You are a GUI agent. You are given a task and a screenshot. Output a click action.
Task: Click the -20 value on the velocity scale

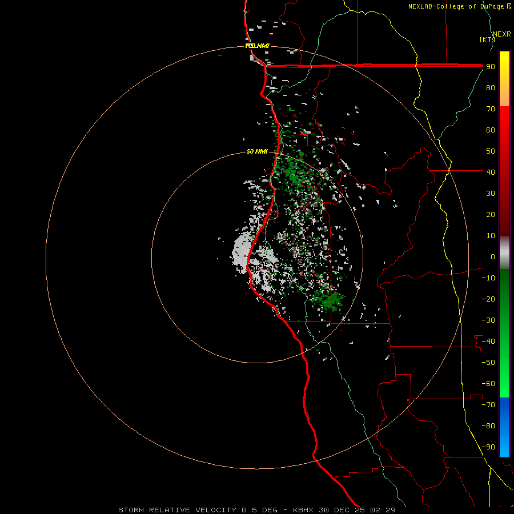click(x=488, y=299)
